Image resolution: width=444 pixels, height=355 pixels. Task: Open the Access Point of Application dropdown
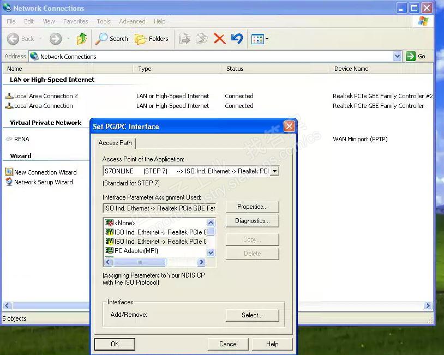pos(274,171)
